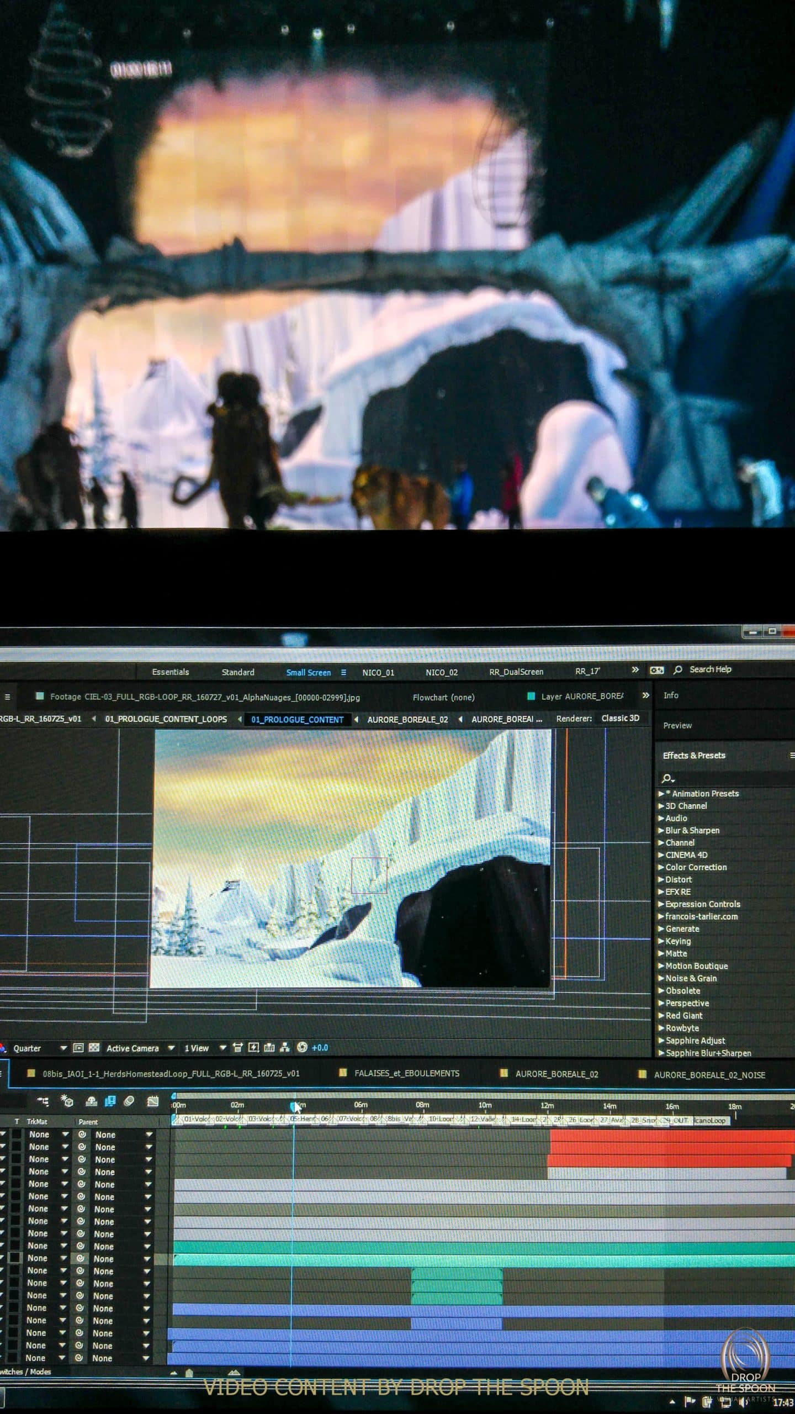The image size is (795, 1414).
Task: Open the FALAISES_et_EBOULEMENTS timeline tab
Action: (406, 1073)
